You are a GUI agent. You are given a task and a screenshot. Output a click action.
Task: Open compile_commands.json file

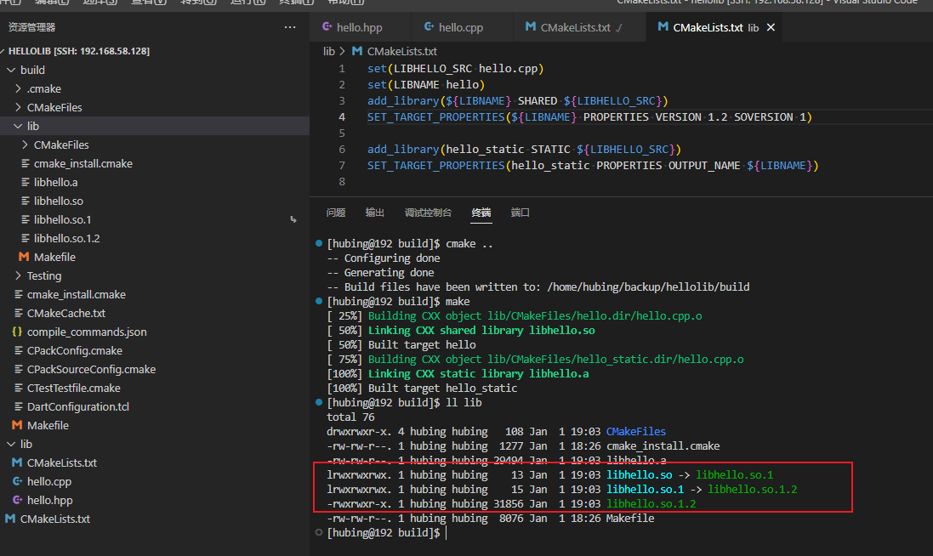coord(87,332)
